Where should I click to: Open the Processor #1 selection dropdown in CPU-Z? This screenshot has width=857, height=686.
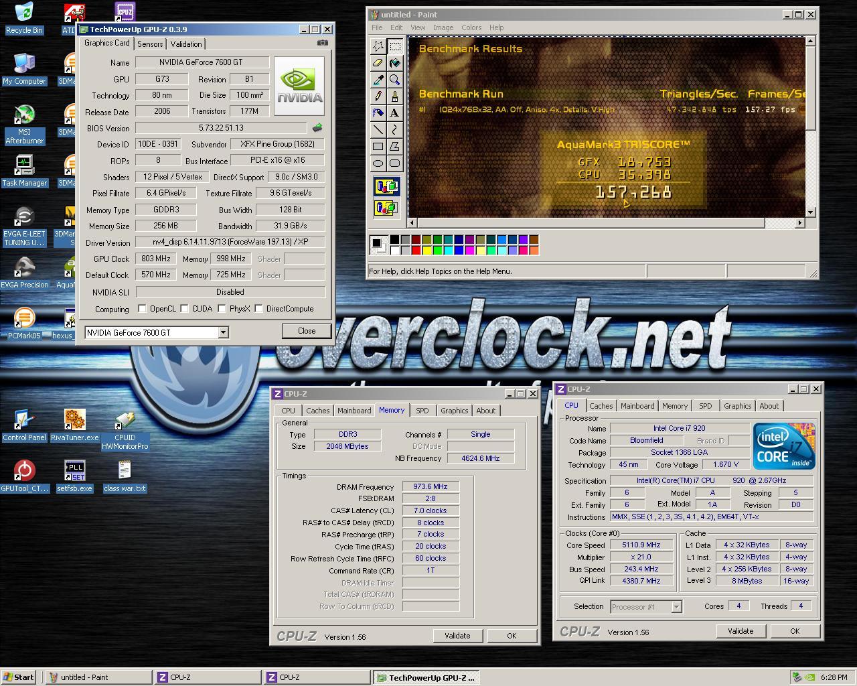point(676,607)
